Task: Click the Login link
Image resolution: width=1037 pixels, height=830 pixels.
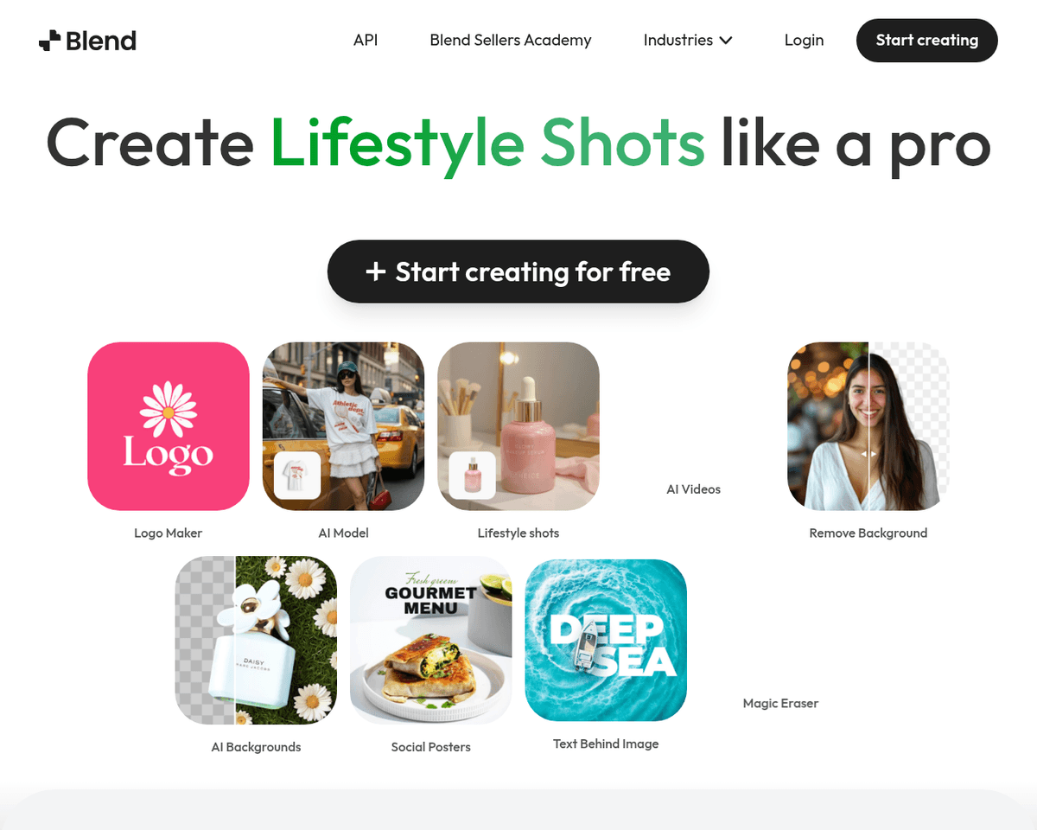Action: click(x=804, y=41)
